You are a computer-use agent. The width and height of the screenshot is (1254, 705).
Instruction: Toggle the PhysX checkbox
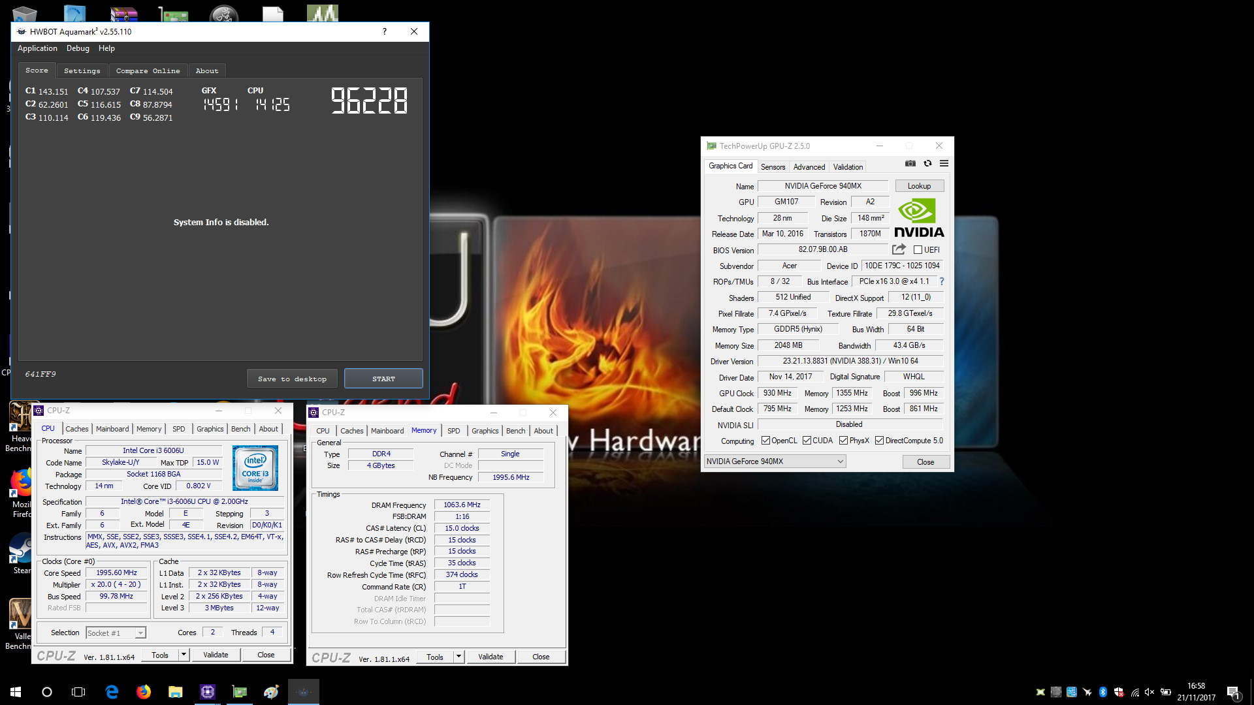[x=843, y=441]
